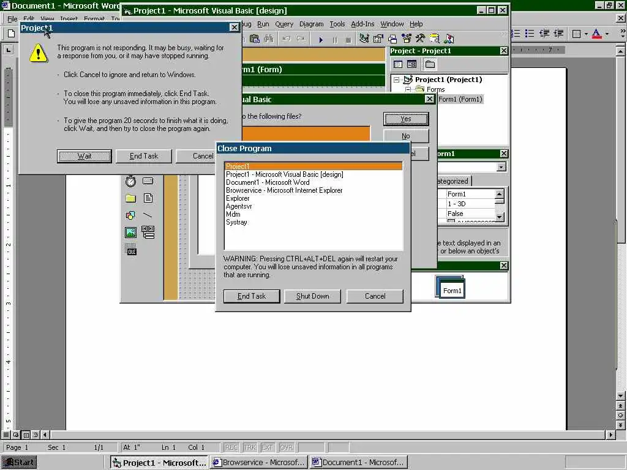Open the Tools menu in Visual Basic
This screenshot has height=470, width=627.
[337, 24]
